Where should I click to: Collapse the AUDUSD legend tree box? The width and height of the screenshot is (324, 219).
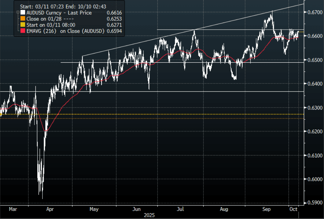(18, 13)
